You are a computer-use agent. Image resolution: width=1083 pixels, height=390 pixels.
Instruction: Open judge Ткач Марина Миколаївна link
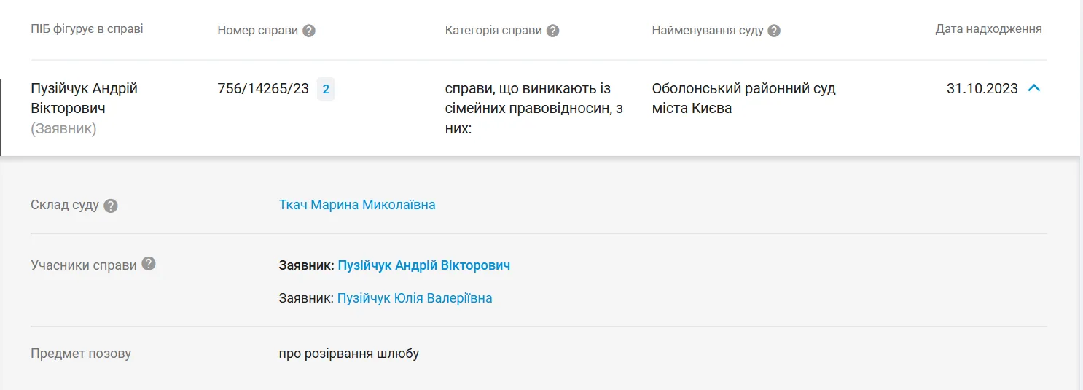click(x=357, y=205)
